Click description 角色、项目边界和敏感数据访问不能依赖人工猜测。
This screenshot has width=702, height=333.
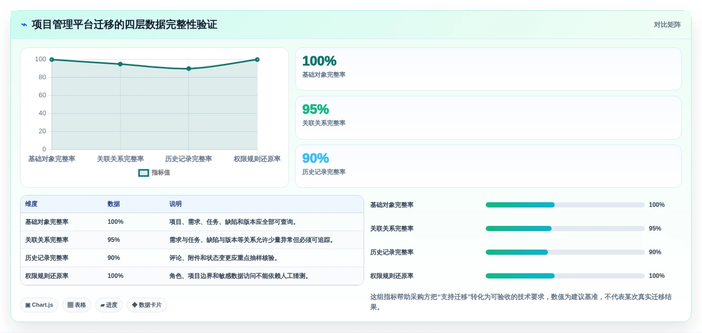tap(241, 276)
